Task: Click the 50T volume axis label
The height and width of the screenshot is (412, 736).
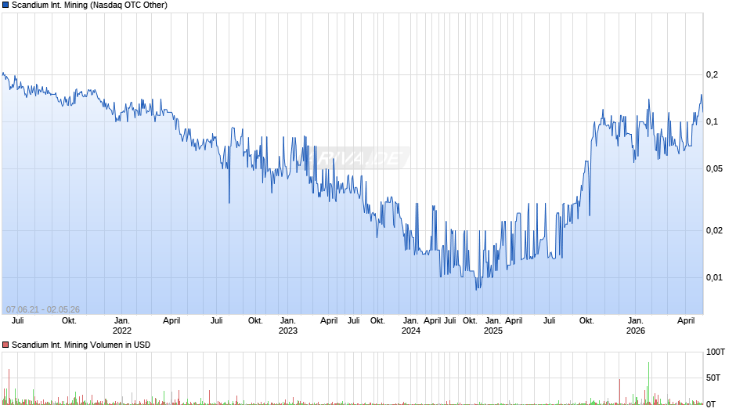Action: (x=713, y=378)
